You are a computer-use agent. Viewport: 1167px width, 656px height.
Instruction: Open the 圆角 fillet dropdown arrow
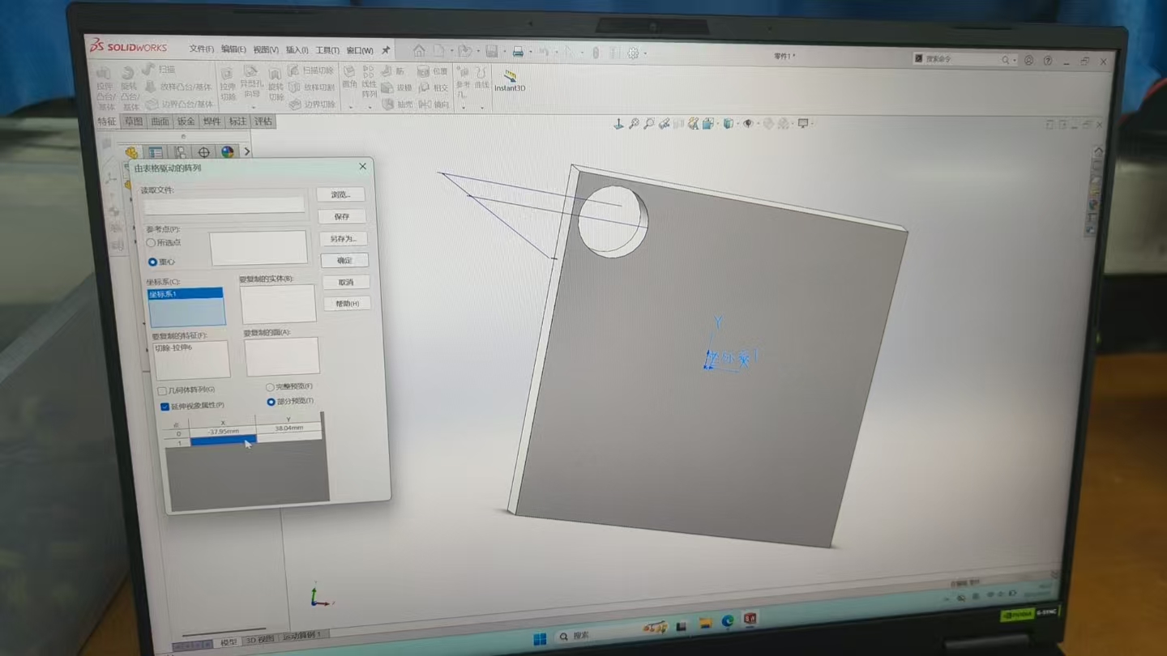350,106
